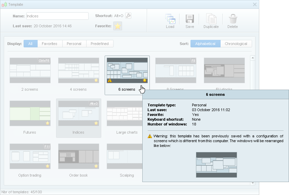Select the 2 screens template thumbnail
This screenshot has width=289, height=195.
tap(30, 71)
